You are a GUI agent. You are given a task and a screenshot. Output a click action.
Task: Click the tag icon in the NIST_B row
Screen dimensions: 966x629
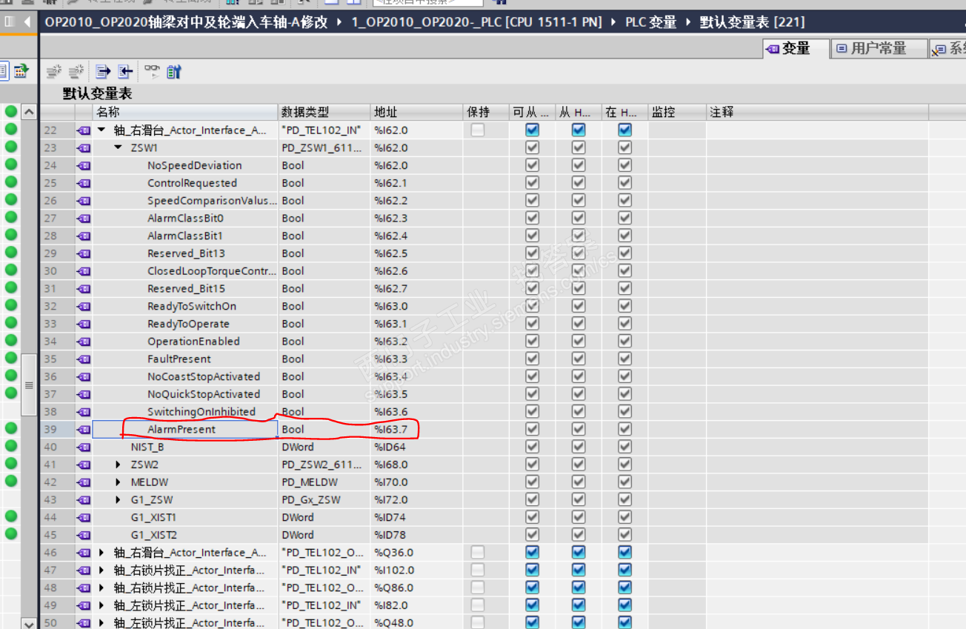(x=84, y=447)
